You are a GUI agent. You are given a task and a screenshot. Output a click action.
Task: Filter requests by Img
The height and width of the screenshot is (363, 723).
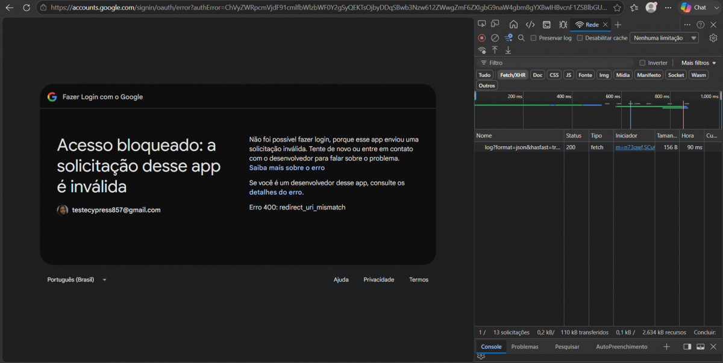(x=604, y=75)
